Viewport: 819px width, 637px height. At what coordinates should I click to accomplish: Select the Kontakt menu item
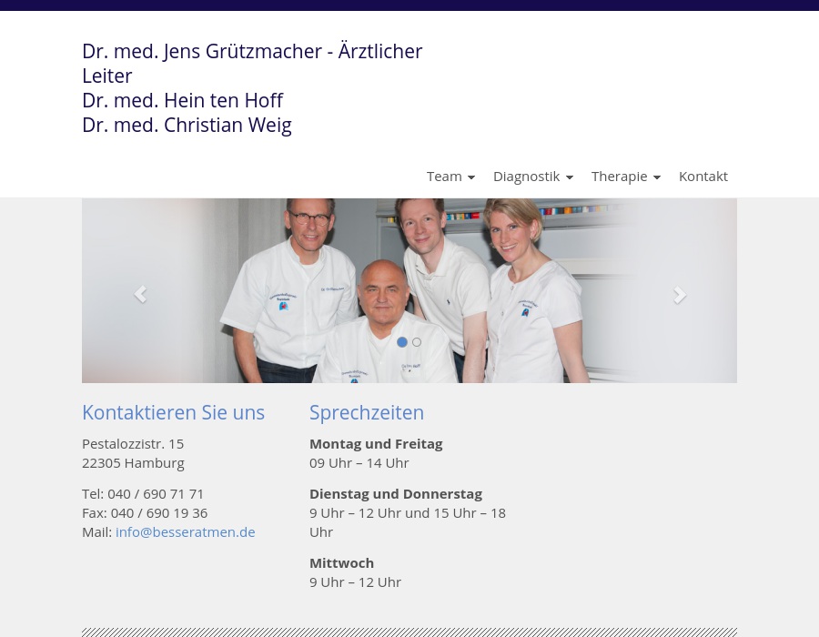tap(703, 176)
